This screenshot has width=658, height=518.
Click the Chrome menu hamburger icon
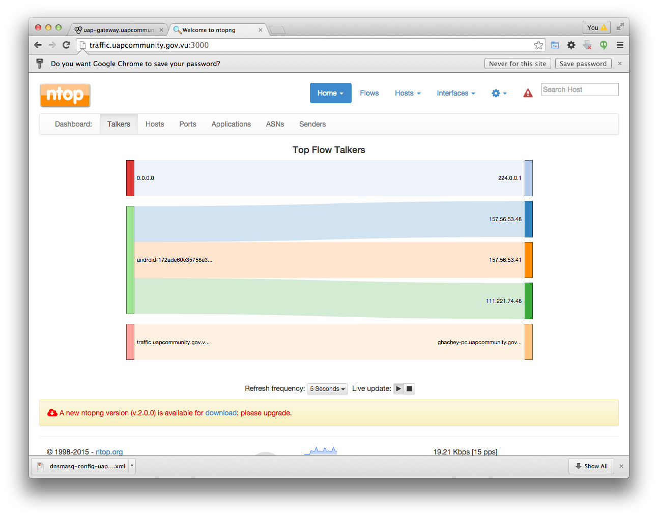(x=620, y=45)
